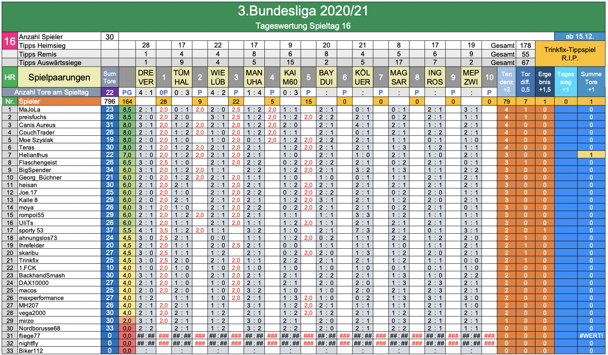608x355 pixels.
Task: Select the orange 'Spieler' header cell
Action: pyautogui.click(x=59, y=101)
